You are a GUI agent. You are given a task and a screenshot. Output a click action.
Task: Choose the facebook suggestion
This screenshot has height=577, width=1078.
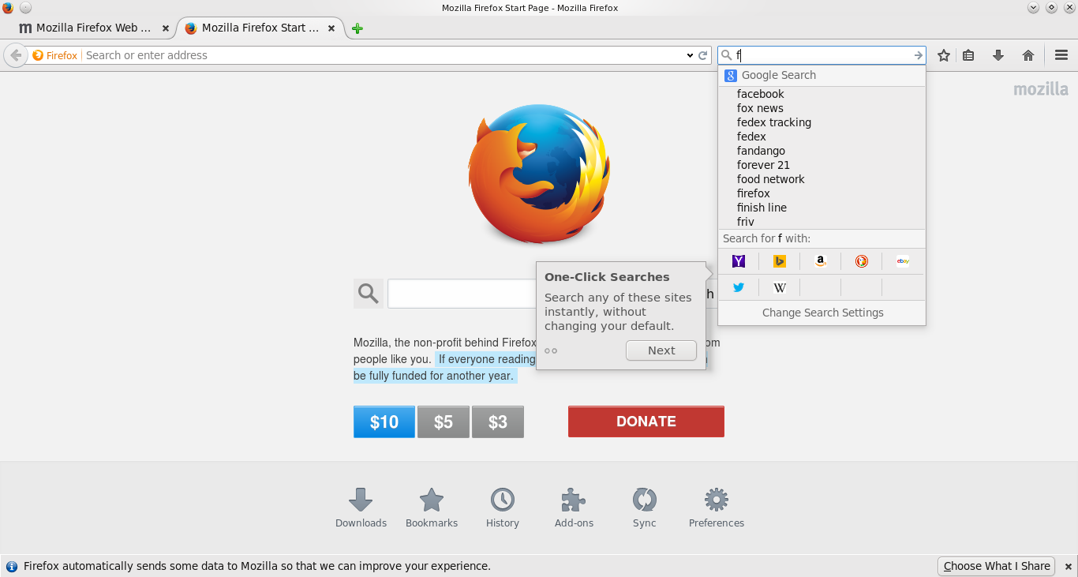[822, 94]
